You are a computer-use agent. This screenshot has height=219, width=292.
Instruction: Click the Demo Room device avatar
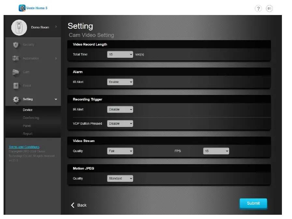(19, 28)
